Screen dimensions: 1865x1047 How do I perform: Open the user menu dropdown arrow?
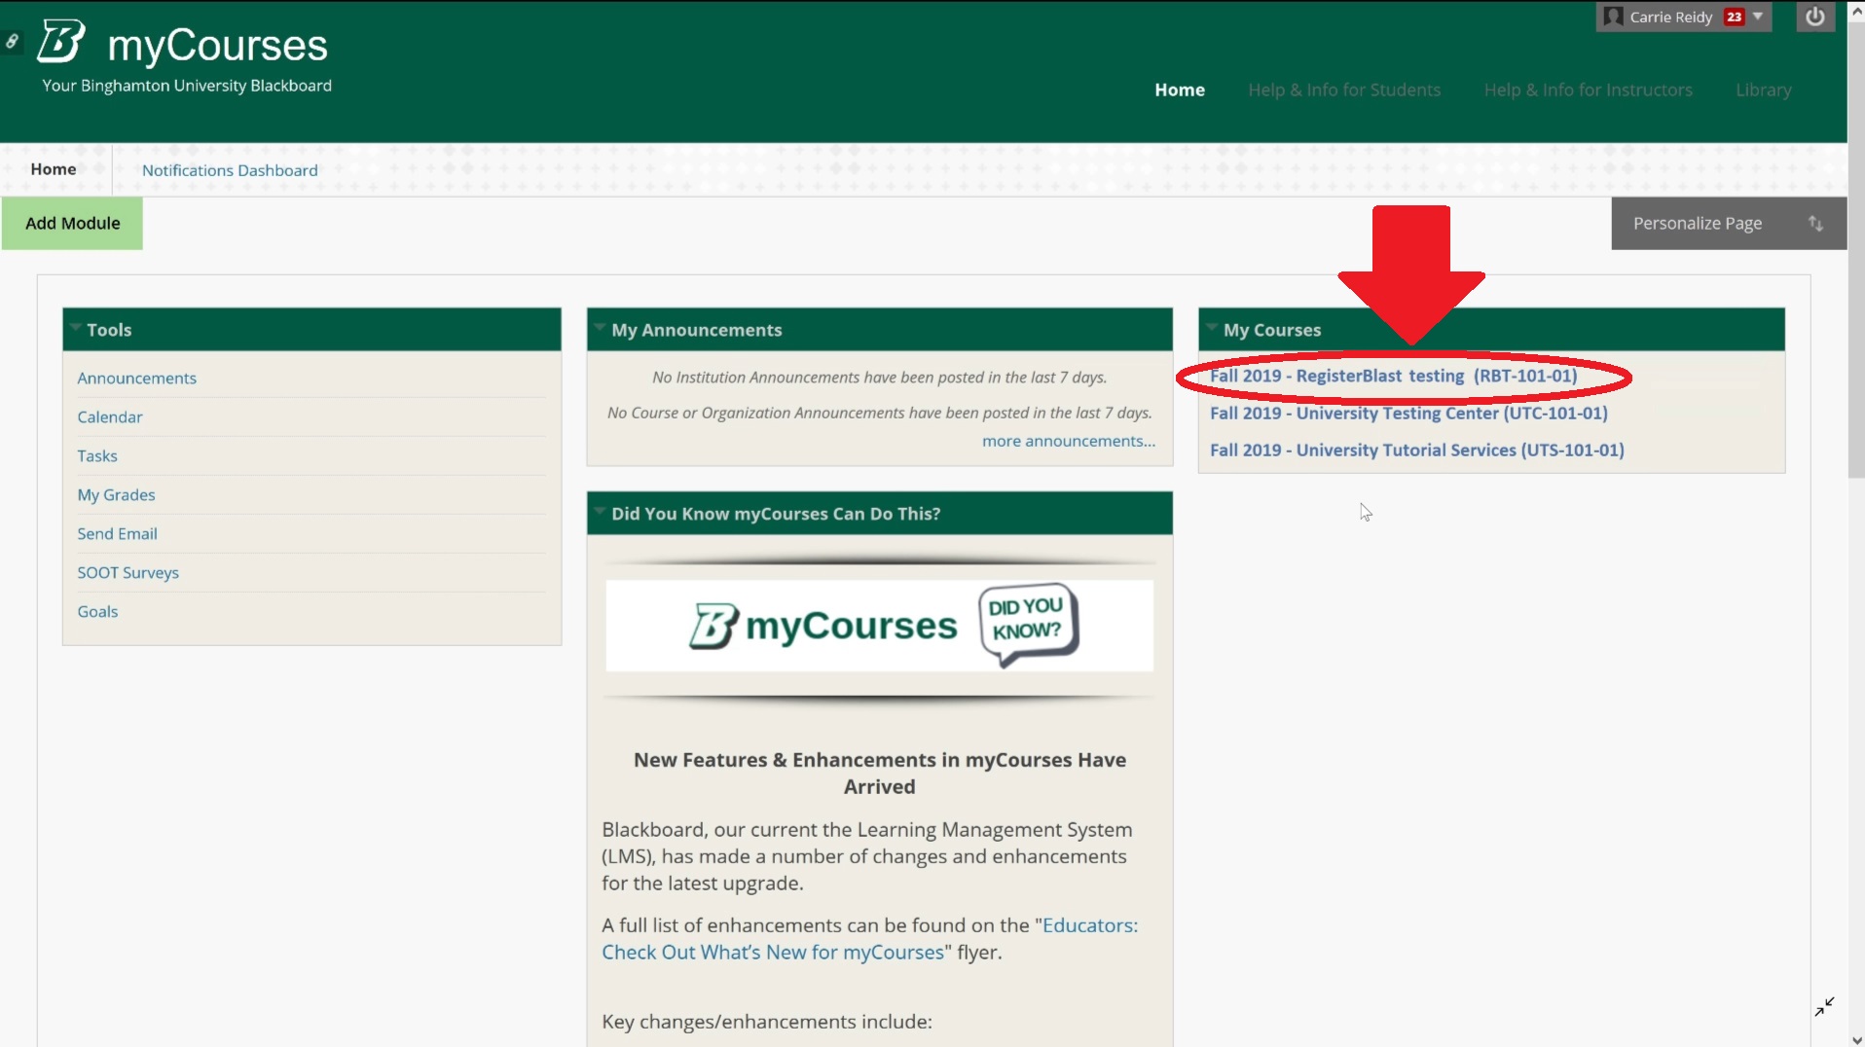(1758, 17)
